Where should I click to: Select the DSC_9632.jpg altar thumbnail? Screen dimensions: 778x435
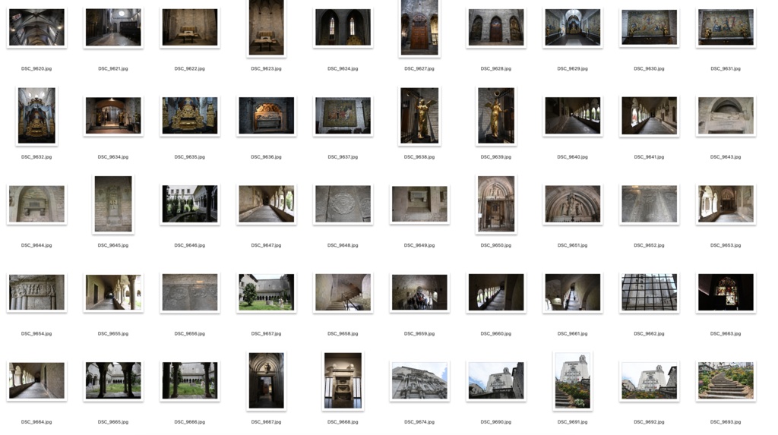click(36, 115)
